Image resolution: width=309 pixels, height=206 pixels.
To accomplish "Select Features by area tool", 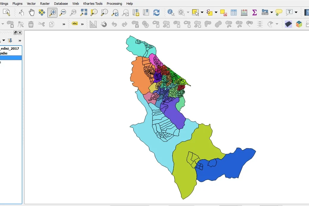I will tap(195, 13).
